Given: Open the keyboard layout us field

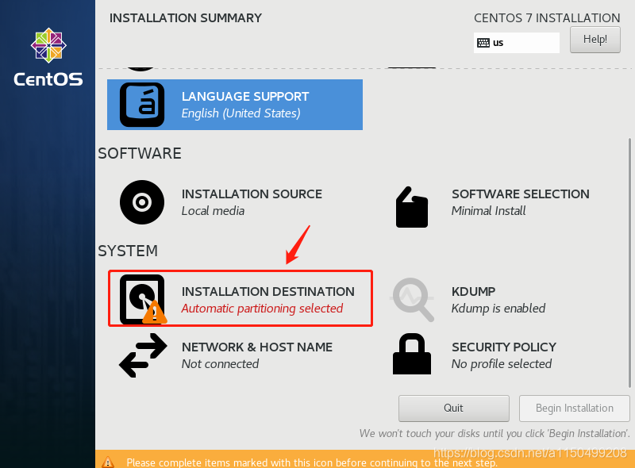Looking at the screenshot, I should (517, 43).
